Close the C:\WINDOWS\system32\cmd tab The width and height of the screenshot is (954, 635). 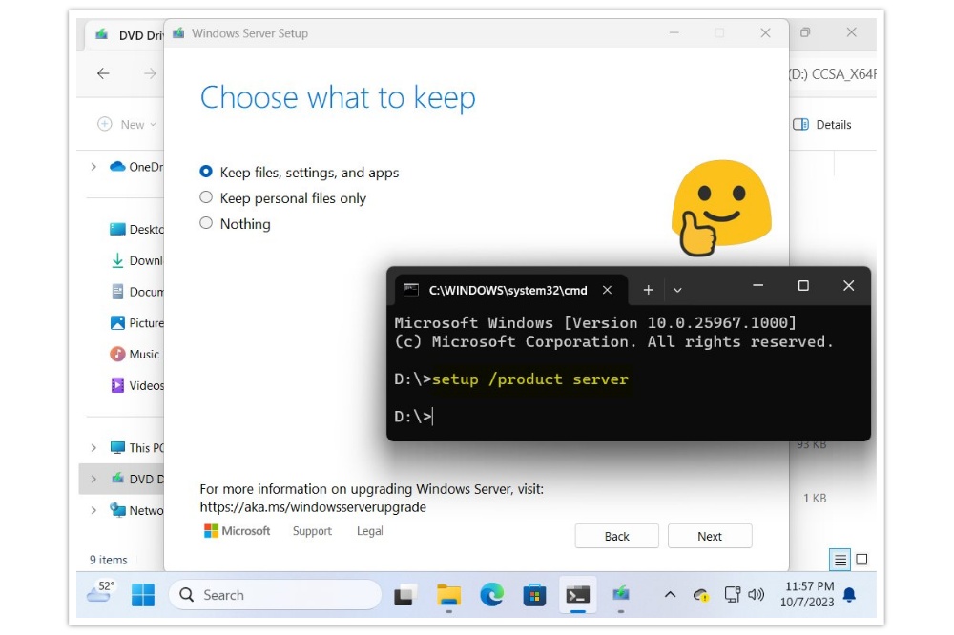tap(607, 290)
